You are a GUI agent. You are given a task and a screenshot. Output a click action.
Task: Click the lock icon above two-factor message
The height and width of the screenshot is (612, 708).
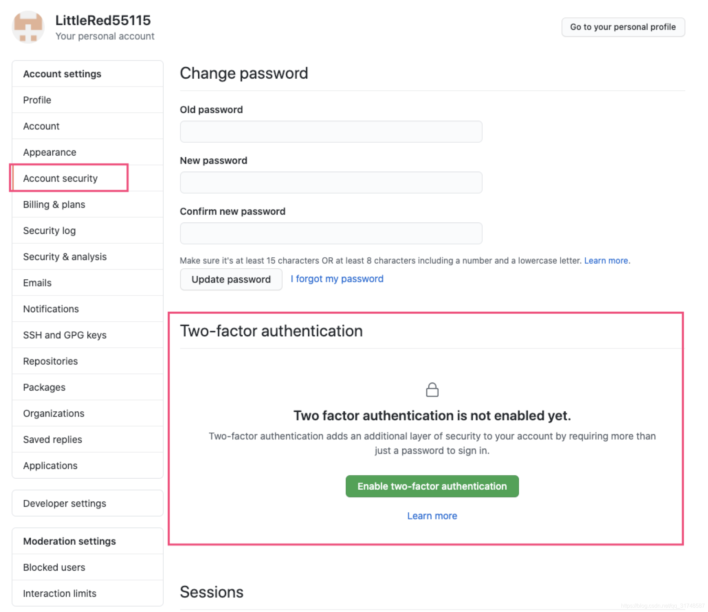pos(432,390)
